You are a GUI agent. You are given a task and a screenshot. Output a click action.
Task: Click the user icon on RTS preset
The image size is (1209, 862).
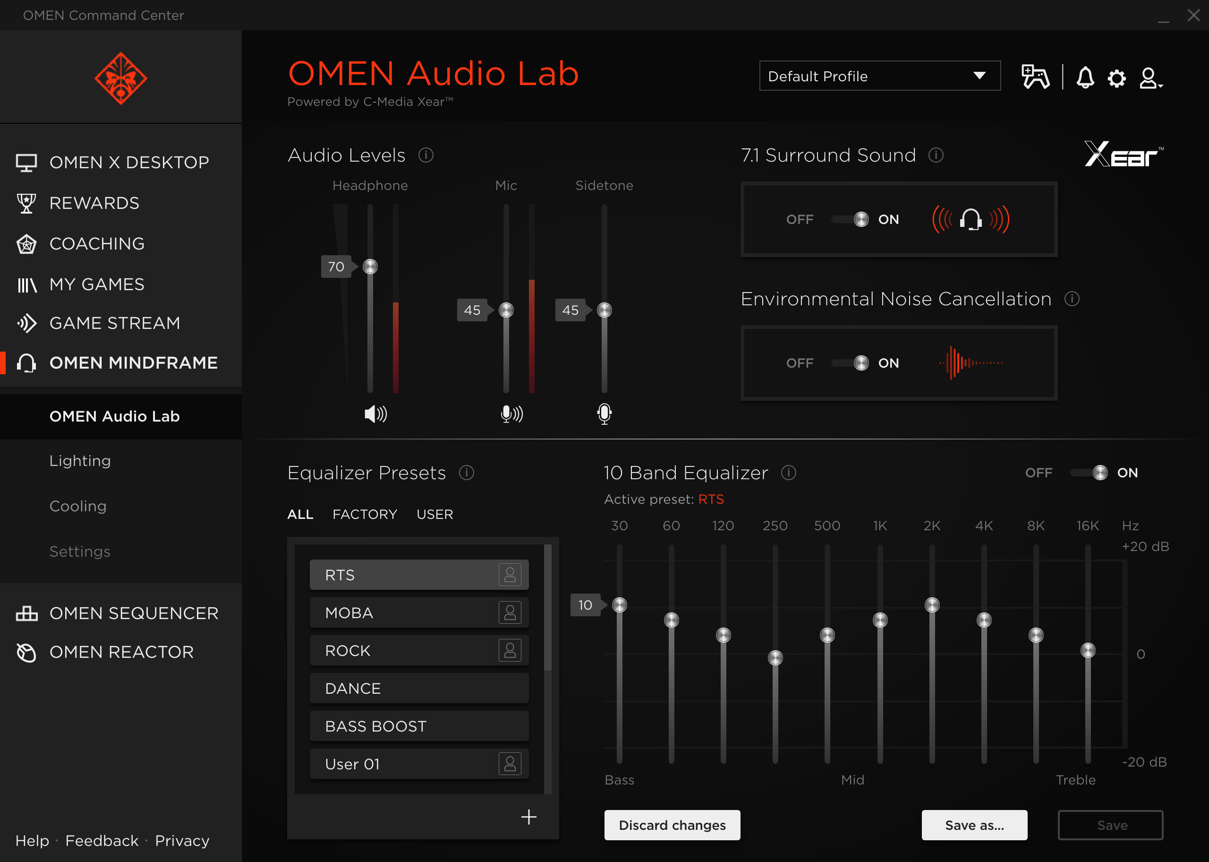click(x=510, y=575)
